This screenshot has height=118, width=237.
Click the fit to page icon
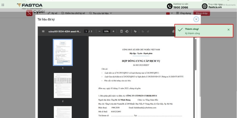121,31
